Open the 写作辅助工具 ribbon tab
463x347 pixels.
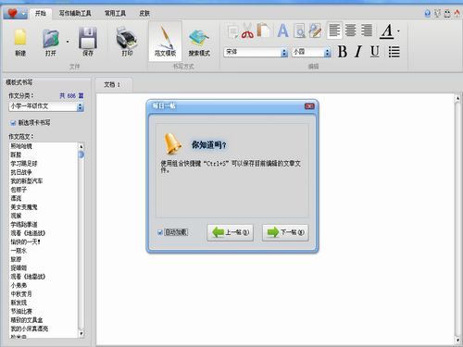tap(75, 13)
